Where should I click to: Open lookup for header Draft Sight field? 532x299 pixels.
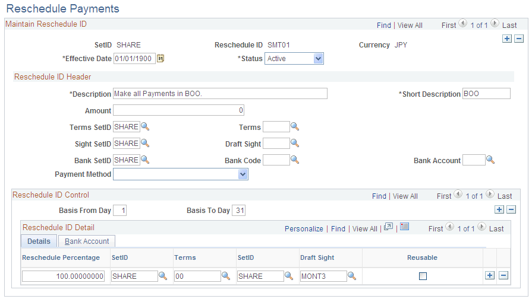tap(295, 143)
